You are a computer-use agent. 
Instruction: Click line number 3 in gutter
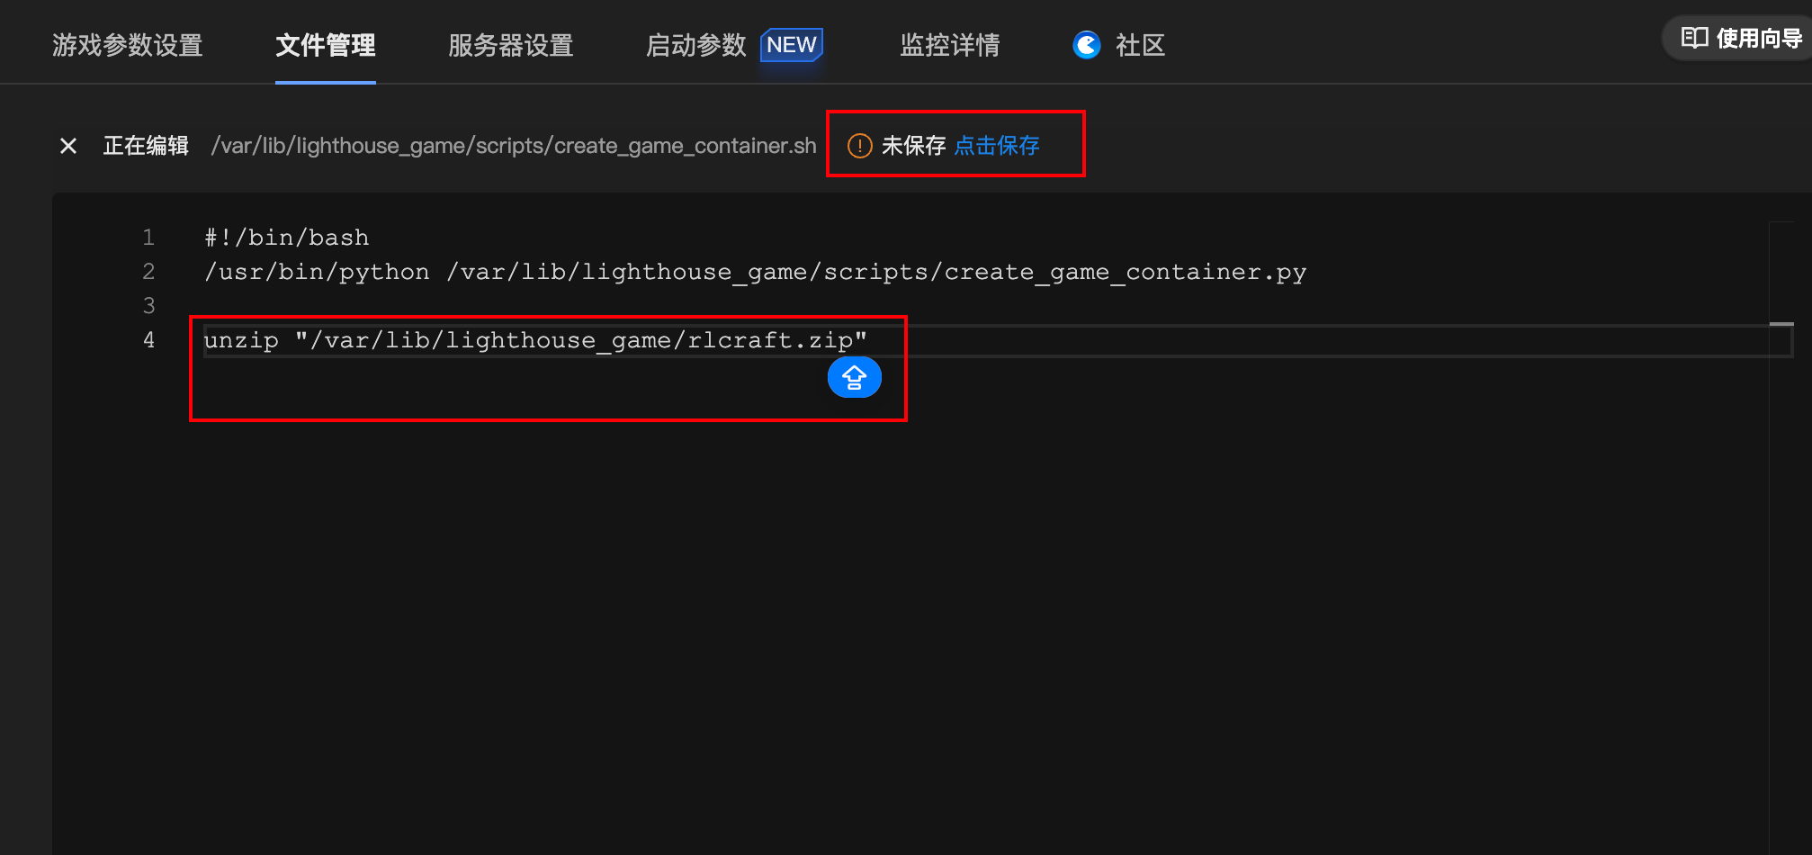coord(148,306)
